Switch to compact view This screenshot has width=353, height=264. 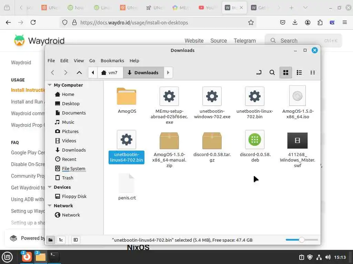tap(312, 73)
